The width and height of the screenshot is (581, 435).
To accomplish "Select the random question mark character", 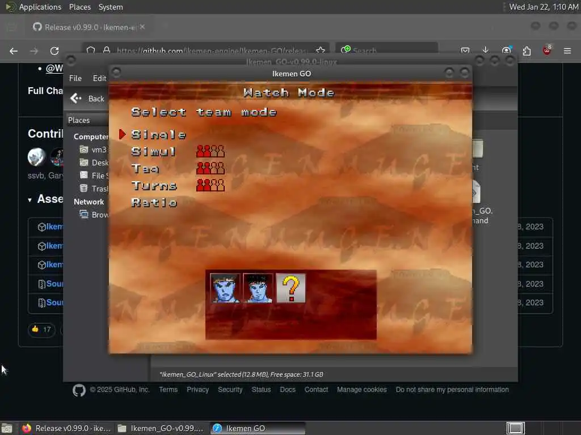I will point(291,288).
